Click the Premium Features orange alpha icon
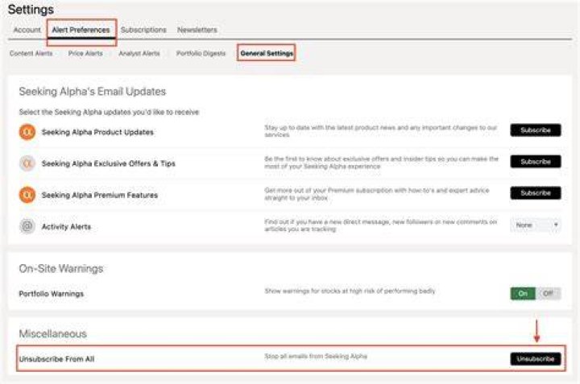This screenshot has width=580, height=384. click(27, 195)
